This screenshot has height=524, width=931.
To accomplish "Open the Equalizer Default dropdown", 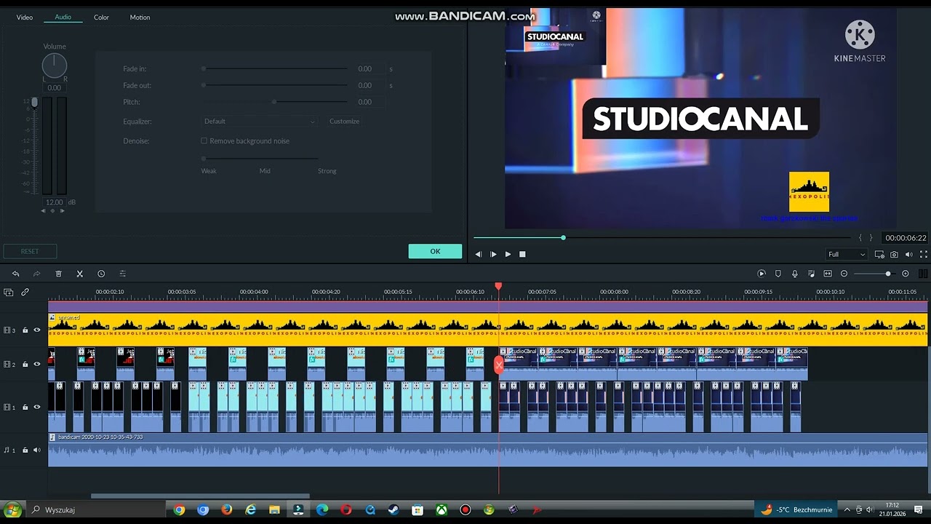I will (x=259, y=122).
